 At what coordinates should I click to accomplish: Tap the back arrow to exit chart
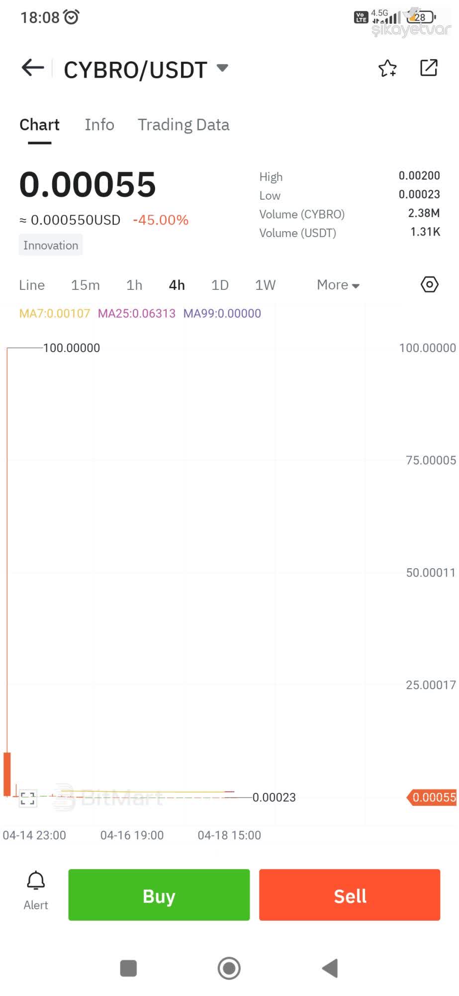tap(32, 68)
